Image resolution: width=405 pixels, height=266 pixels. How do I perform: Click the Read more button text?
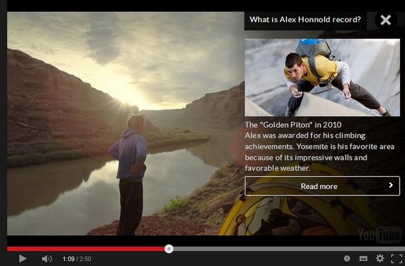pos(319,186)
